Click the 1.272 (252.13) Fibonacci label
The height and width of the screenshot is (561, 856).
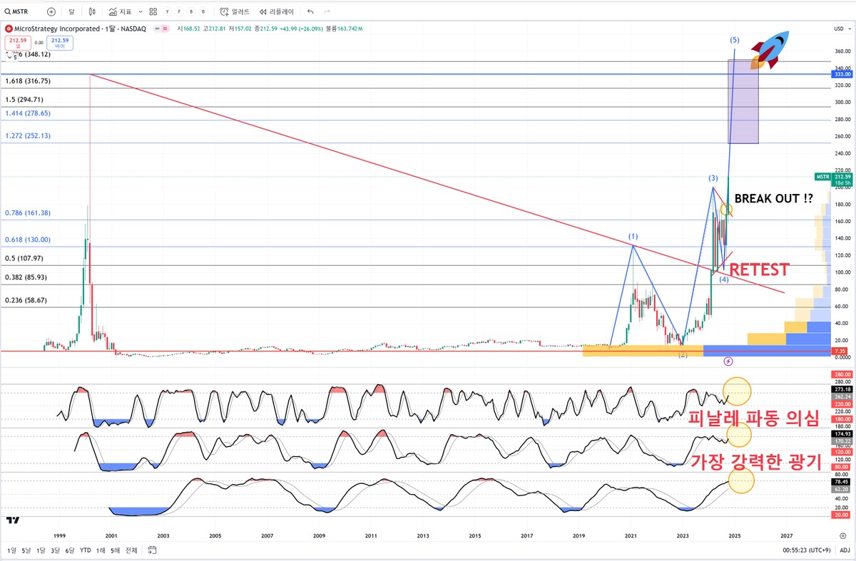click(28, 135)
